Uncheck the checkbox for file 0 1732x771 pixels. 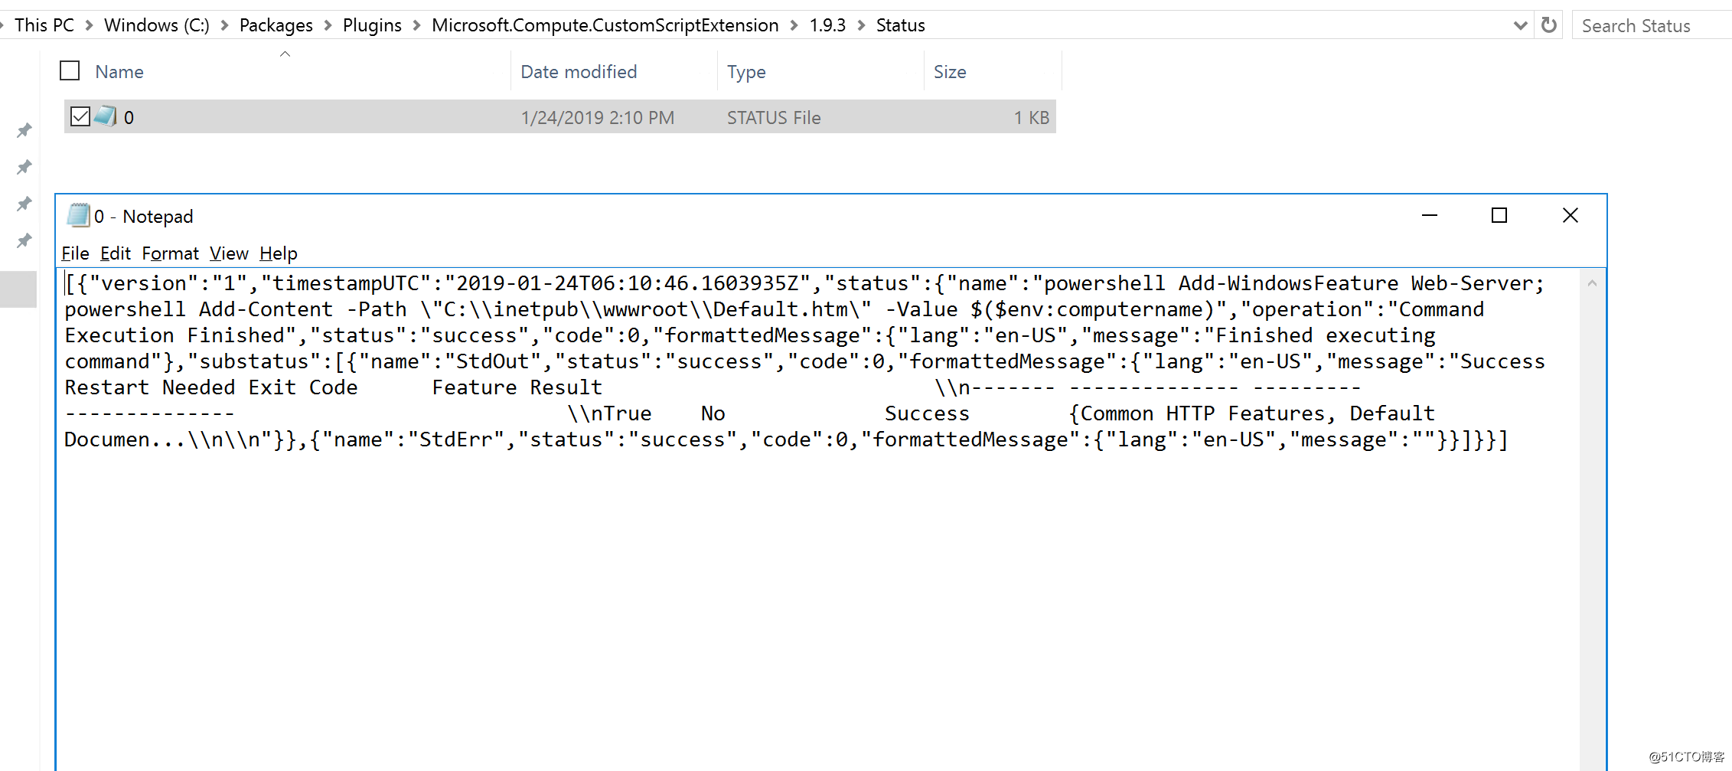(80, 116)
